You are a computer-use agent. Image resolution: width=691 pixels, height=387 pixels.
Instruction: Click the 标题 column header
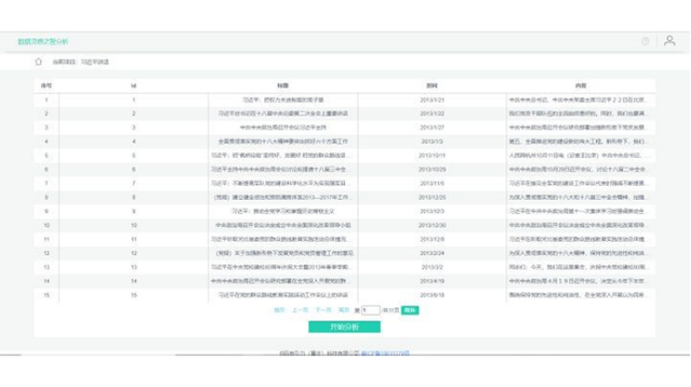coord(283,86)
